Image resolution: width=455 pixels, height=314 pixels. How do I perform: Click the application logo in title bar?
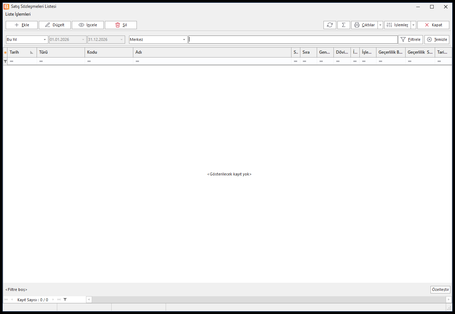tap(6, 6)
